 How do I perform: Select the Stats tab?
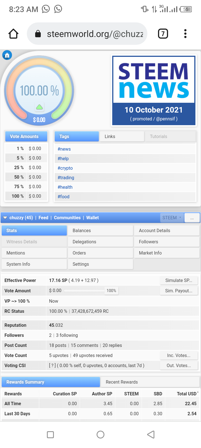pyautogui.click(x=34, y=230)
